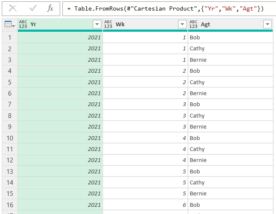Select row number 14
The width and height of the screenshot is (276, 214).
coord(10,183)
